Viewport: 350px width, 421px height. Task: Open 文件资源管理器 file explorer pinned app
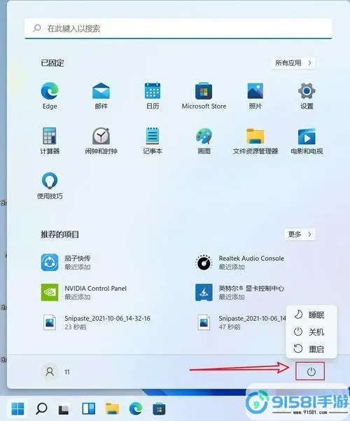[255, 141]
